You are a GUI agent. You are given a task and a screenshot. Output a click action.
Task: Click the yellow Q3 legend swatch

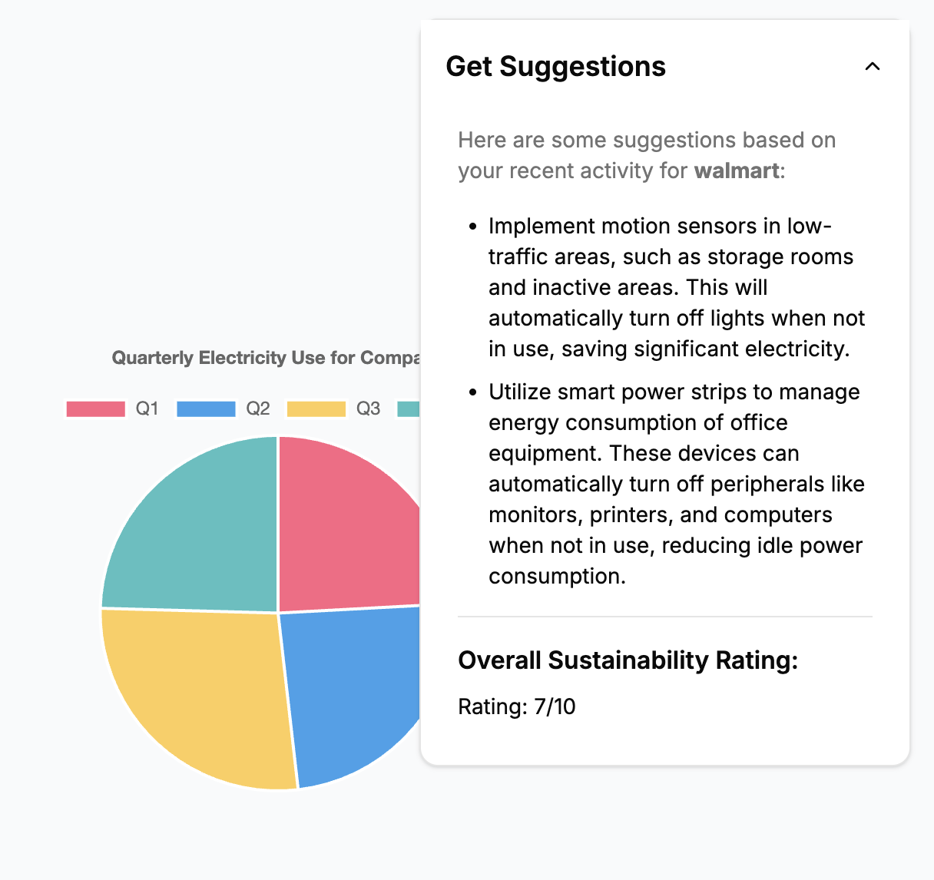(316, 409)
